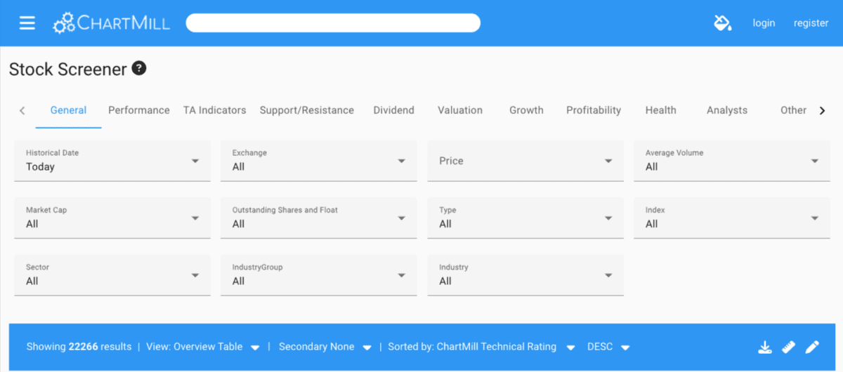843x372 pixels.
Task: Click the login link
Action: click(764, 23)
